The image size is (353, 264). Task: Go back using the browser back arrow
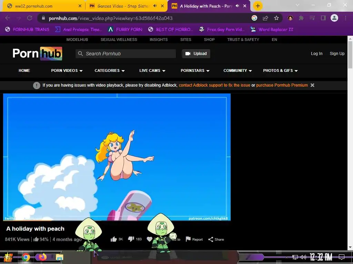tap(8, 18)
